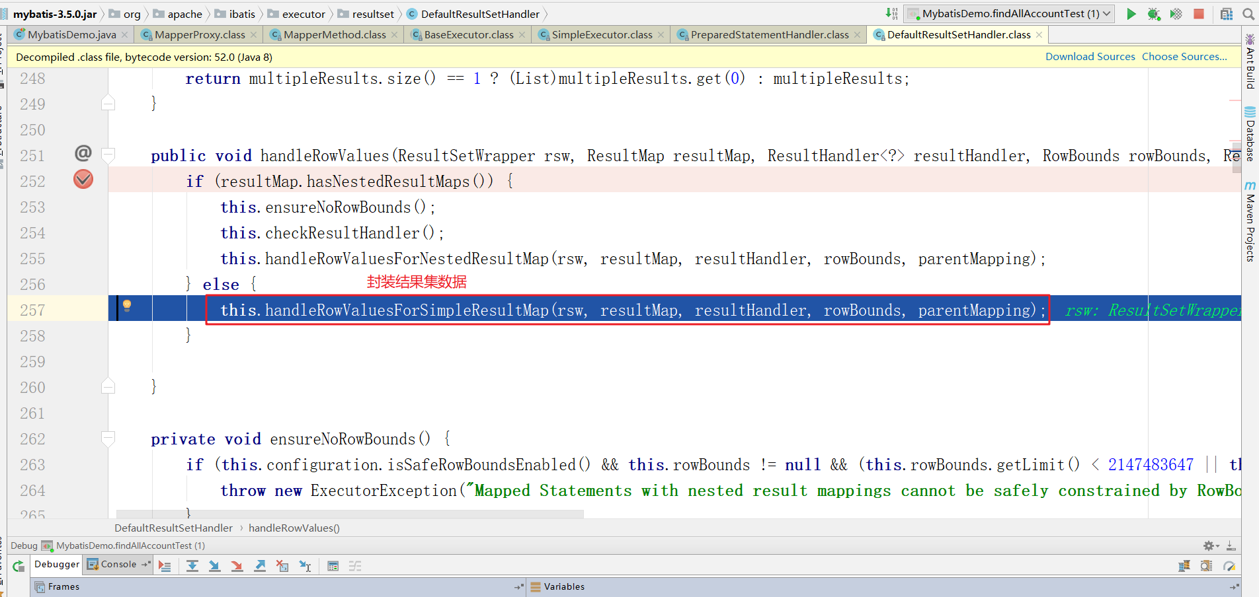Screen dimensions: 1259x597
Task: Close the MapperProxy.class tab
Action: (253, 35)
